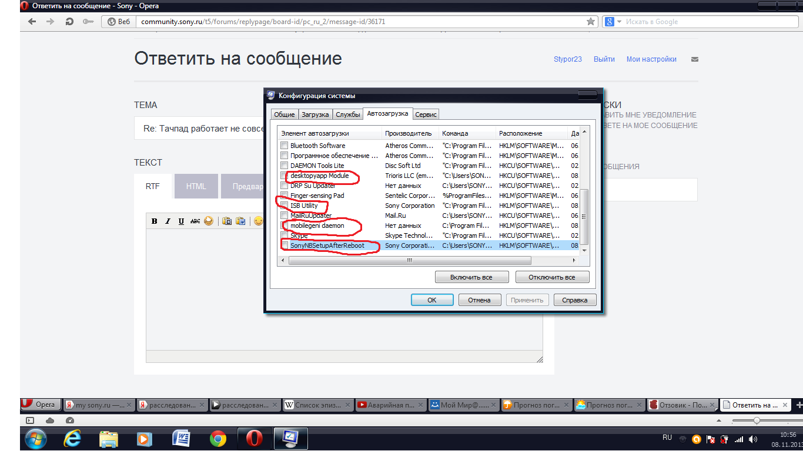Go back using the Back arrow
Image resolution: width=803 pixels, height=451 pixels.
pos(32,22)
